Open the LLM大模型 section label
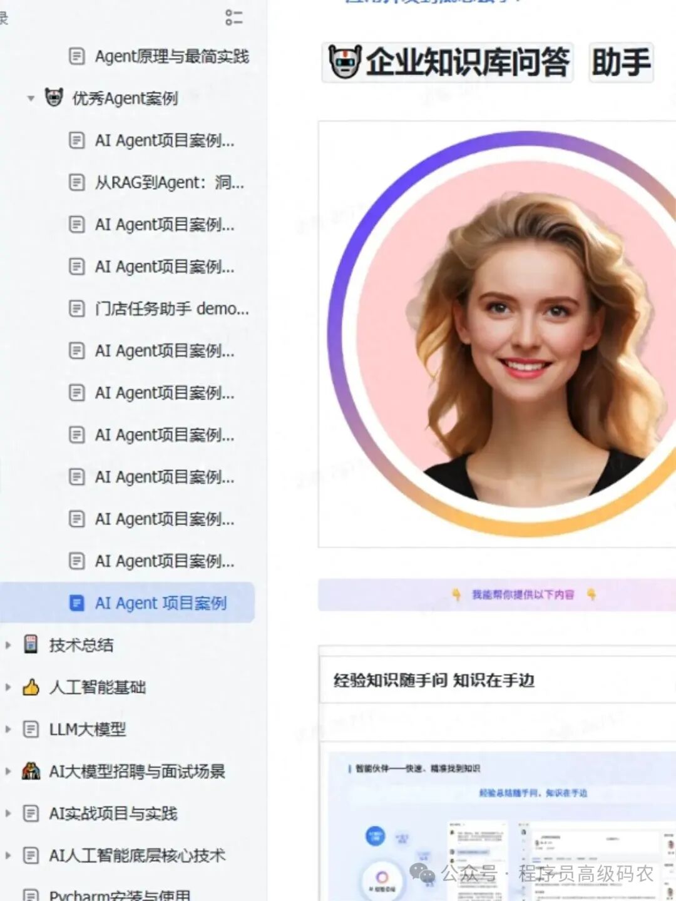The image size is (676, 901). (88, 729)
